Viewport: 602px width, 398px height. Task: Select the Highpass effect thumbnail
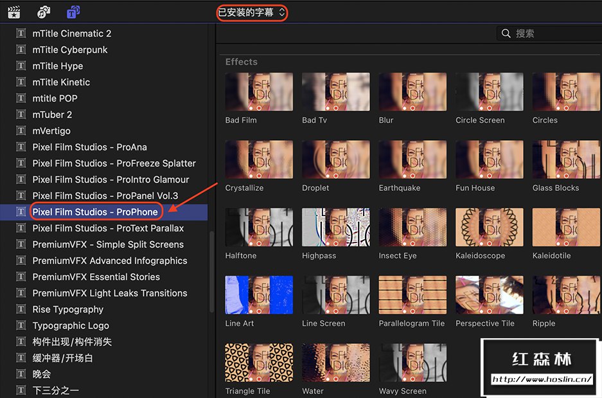336,227
